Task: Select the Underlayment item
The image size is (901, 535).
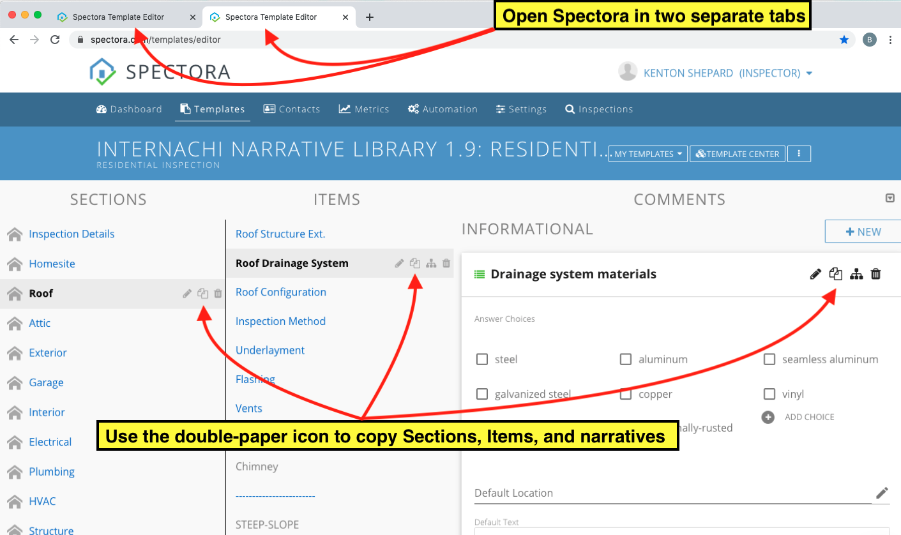Action: coord(270,350)
